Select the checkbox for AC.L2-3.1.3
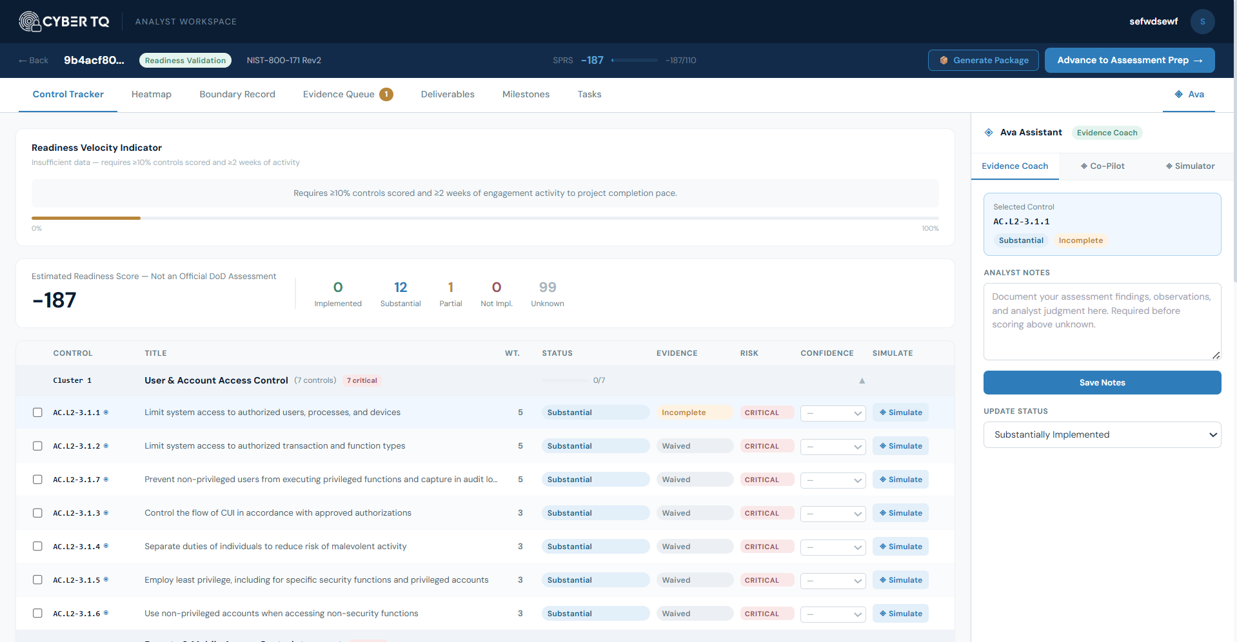 point(37,513)
